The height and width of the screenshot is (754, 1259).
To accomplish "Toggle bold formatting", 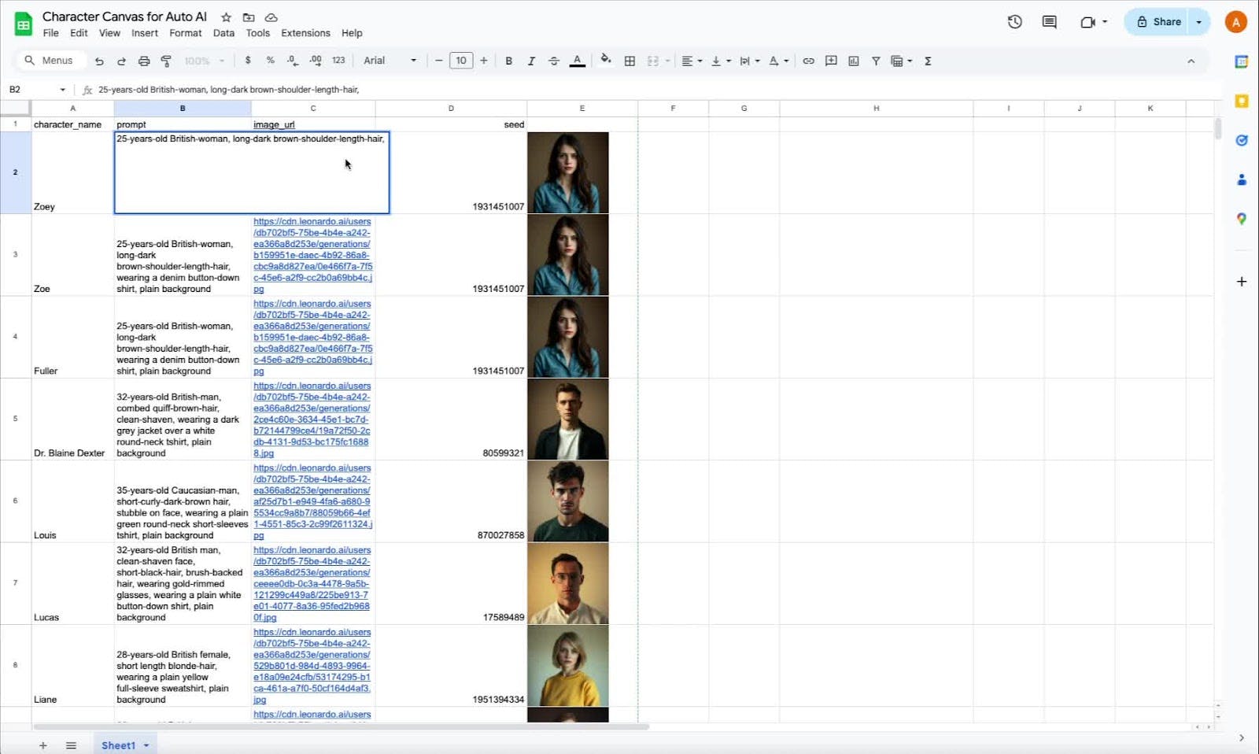I will coord(508,61).
